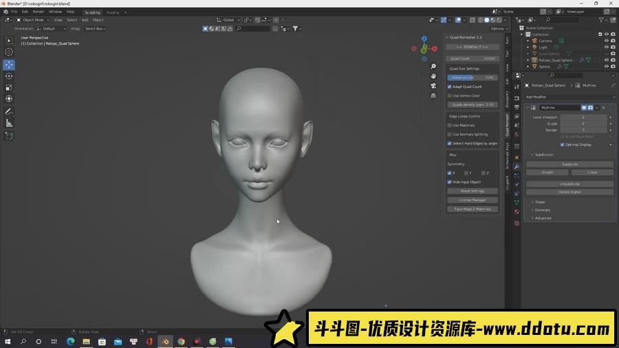Viewport: 619px width, 348px height.
Task: Select the Measure tool
Action: coord(9,123)
